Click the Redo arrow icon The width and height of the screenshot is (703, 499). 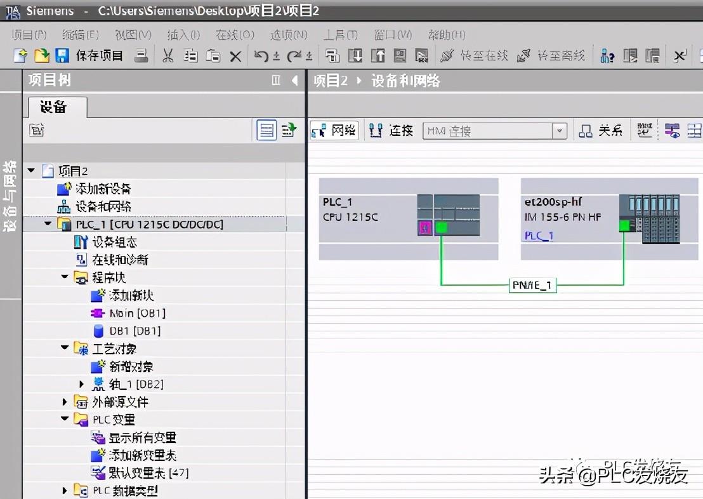294,56
